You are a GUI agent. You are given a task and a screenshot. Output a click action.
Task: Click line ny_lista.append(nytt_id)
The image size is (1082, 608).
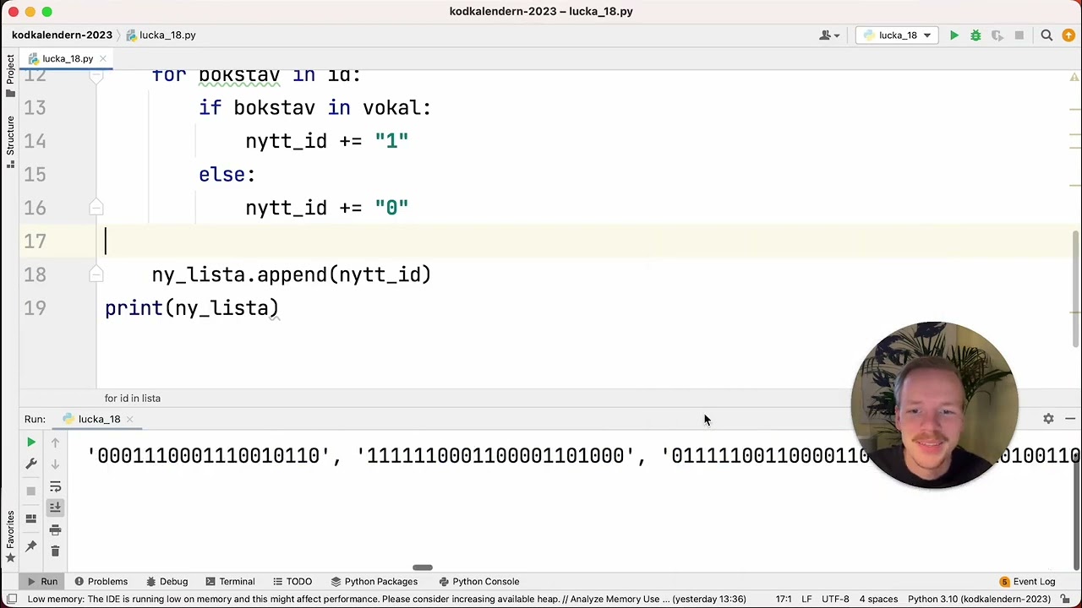tap(292, 274)
